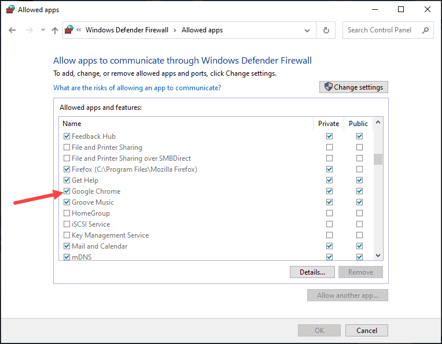Toggle the Firefox app checkbox
This screenshot has height=344, width=442.
[x=67, y=169]
